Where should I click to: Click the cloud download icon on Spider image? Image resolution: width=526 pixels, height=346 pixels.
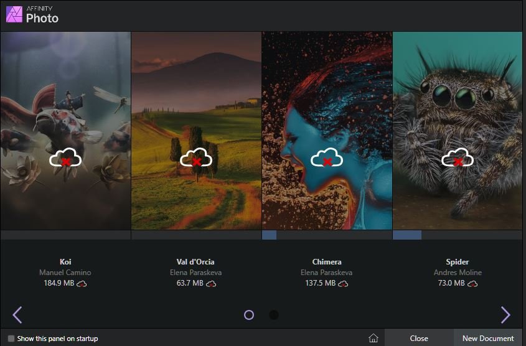458,157
